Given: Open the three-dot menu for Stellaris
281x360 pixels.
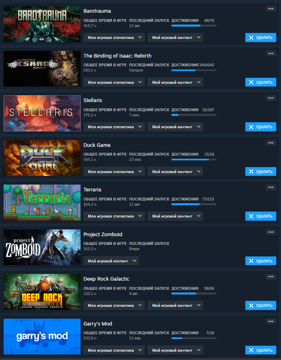Looking at the screenshot, I should (x=271, y=98).
